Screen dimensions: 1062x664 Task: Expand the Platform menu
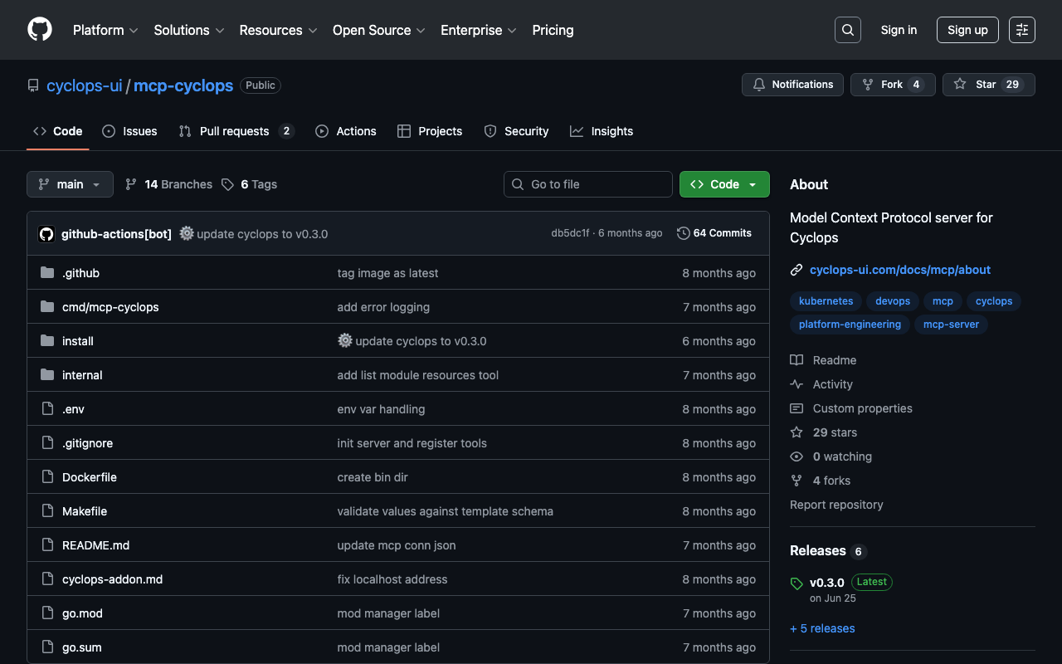point(105,30)
